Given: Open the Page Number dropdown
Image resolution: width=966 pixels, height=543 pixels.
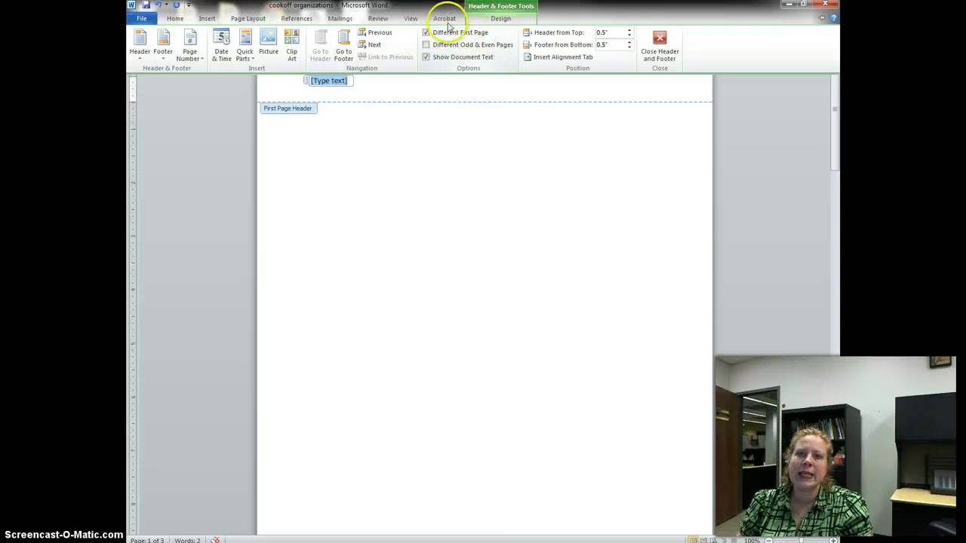Looking at the screenshot, I should pyautogui.click(x=190, y=45).
